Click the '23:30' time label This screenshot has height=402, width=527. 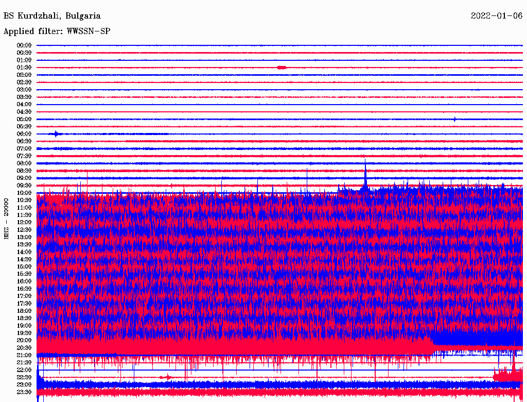[x=24, y=392]
